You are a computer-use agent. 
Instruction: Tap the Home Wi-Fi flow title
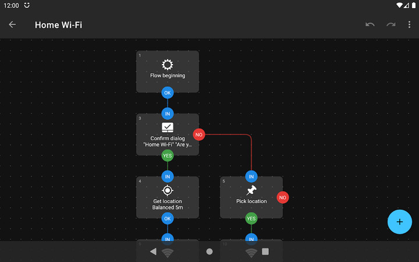(x=58, y=24)
